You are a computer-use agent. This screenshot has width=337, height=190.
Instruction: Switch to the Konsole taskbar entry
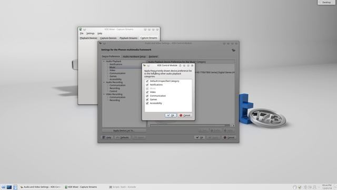point(128,187)
